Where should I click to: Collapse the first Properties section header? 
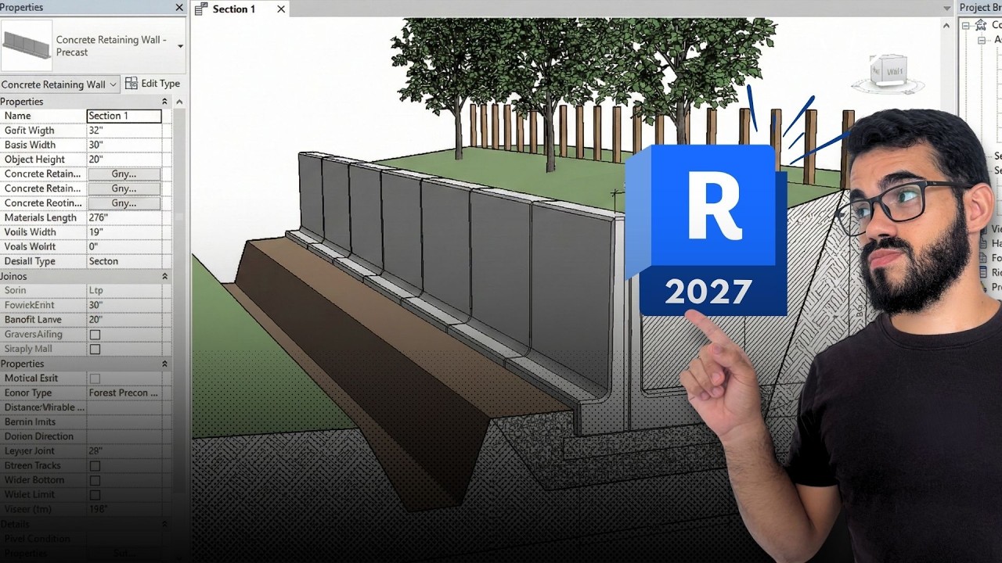[x=164, y=102]
